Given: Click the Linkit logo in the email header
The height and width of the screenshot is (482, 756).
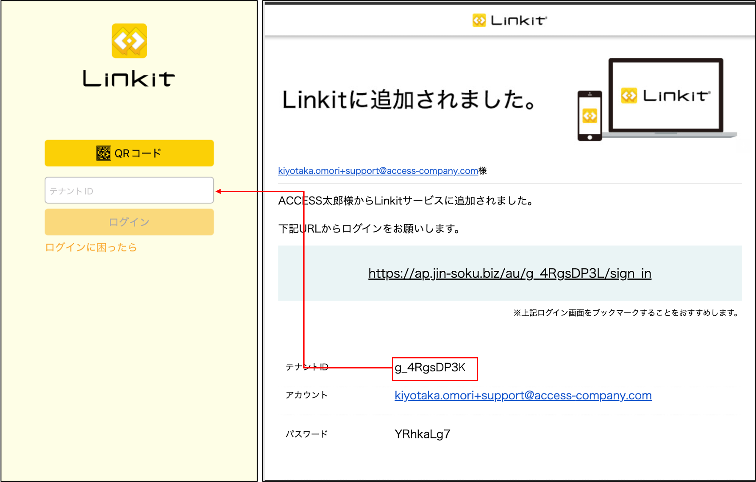Looking at the screenshot, I should point(510,20).
